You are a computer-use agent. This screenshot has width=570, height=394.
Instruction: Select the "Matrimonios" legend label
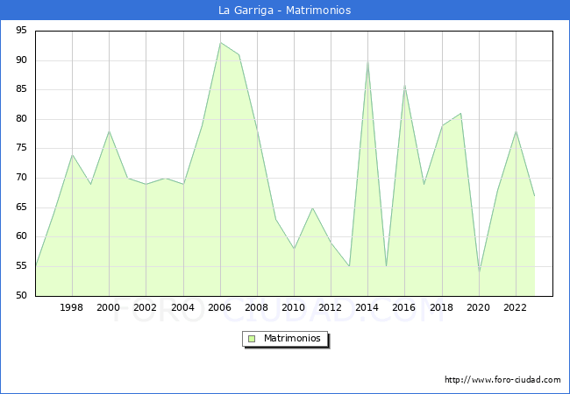pyautogui.click(x=292, y=338)
